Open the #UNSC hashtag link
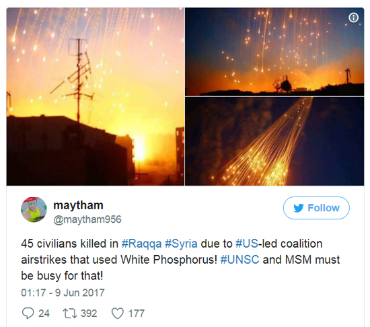This screenshot has width=370, height=327. click(x=239, y=260)
